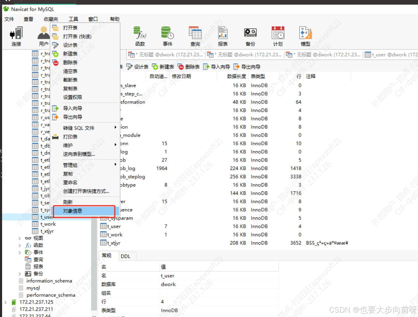Click 删除表 in the object toolbar

(189, 67)
